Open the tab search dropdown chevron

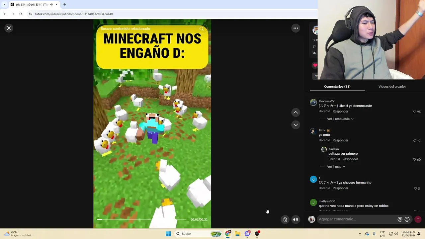pyautogui.click(x=4, y=5)
